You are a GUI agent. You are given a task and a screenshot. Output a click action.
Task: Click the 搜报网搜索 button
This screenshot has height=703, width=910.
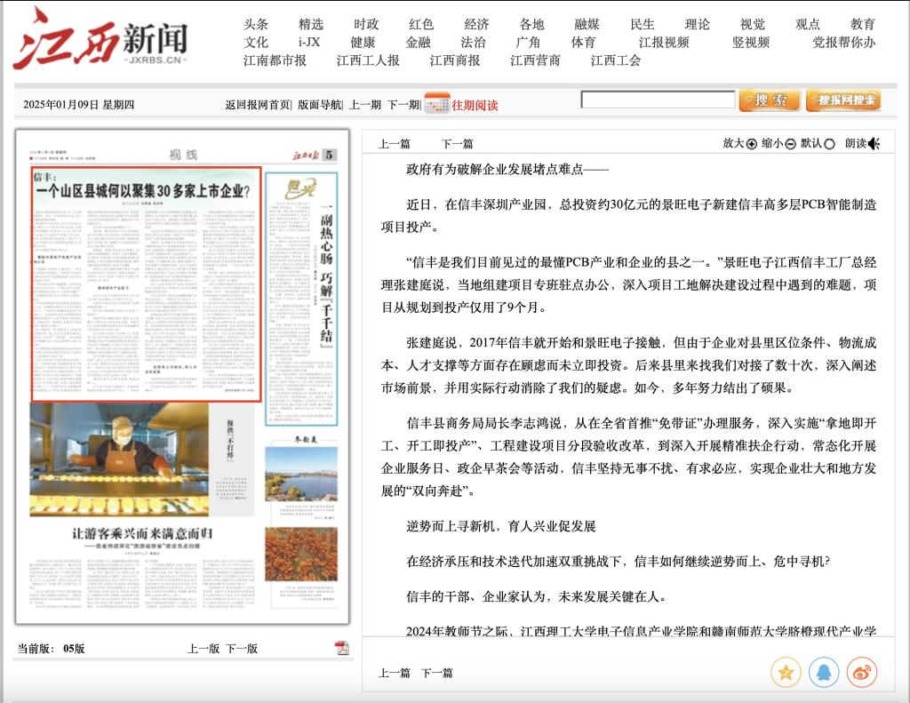(x=842, y=100)
